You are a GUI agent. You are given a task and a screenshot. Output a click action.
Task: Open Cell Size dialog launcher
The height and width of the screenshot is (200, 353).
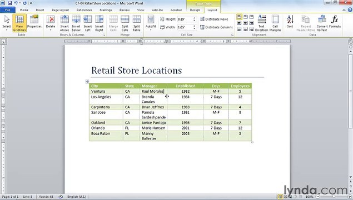(232, 35)
